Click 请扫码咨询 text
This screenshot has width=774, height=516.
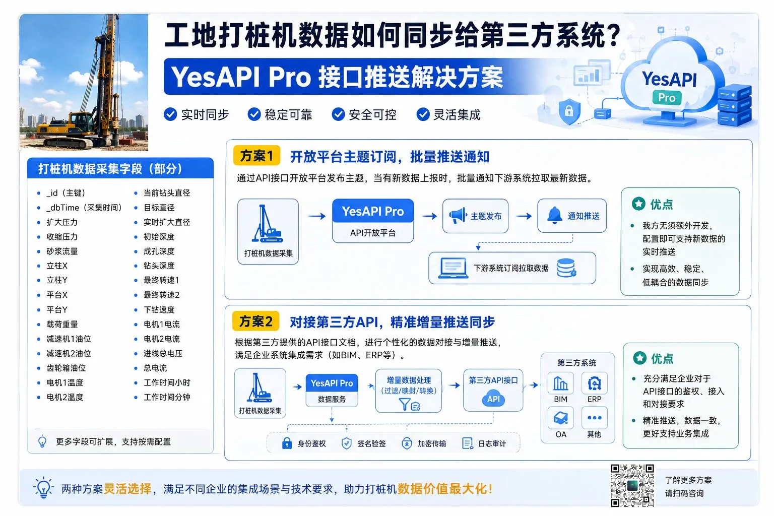[684, 493]
